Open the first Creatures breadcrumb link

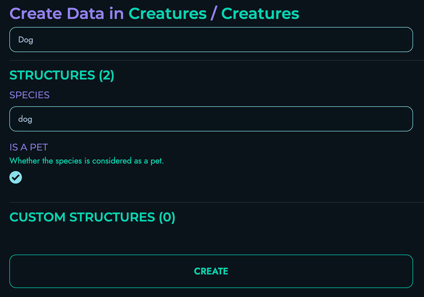click(x=167, y=14)
